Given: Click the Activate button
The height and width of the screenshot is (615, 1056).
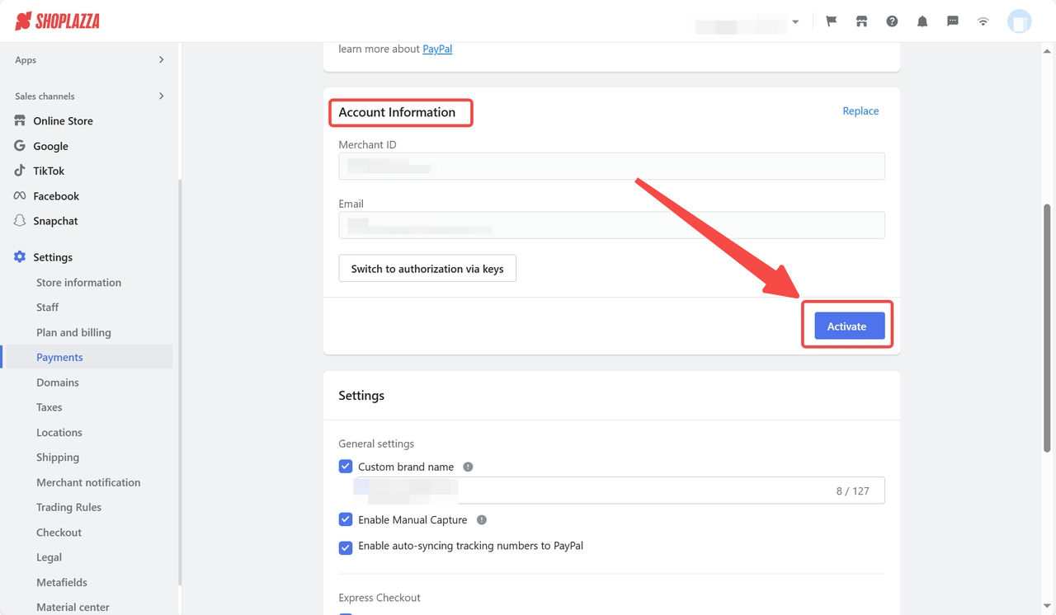Looking at the screenshot, I should tap(850, 326).
